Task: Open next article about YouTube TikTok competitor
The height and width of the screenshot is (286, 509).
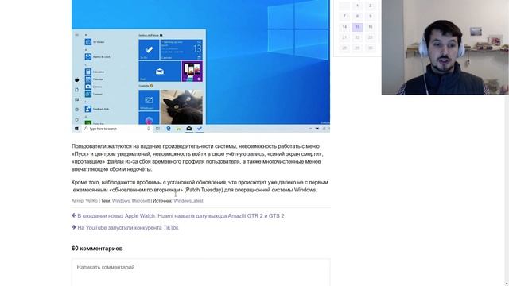Action: pos(128,228)
